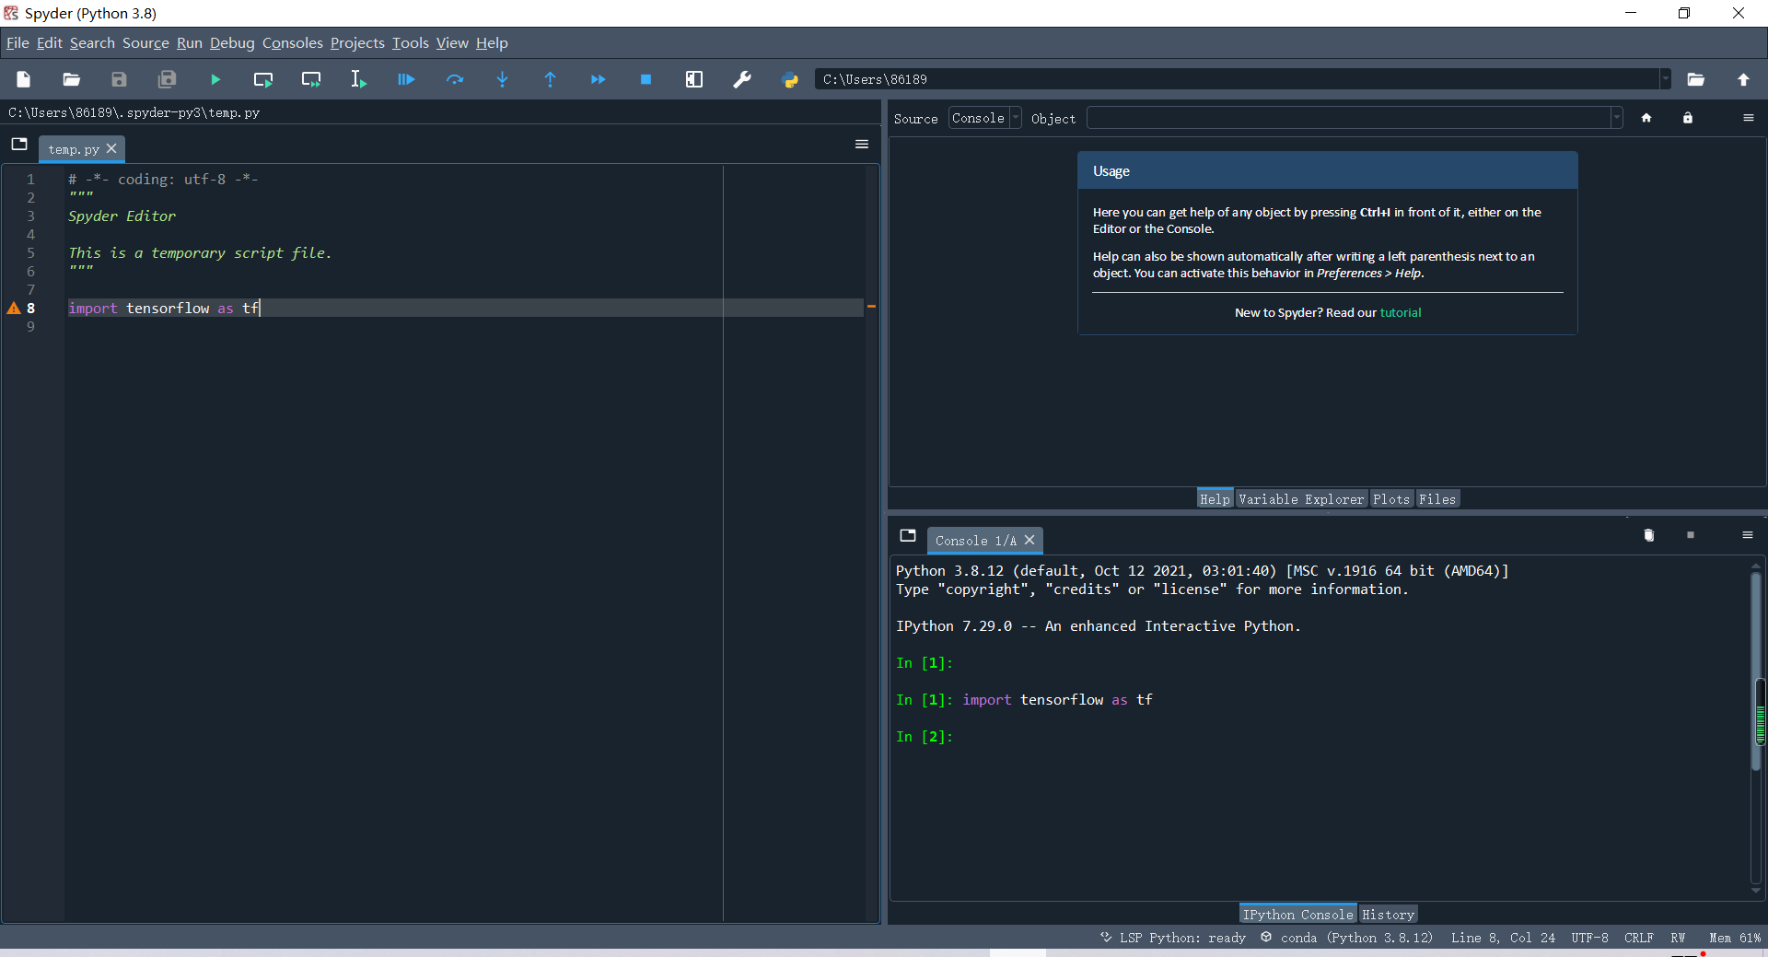1768x957 pixels.
Task: Toggle the Help pane lock icon
Action: tap(1688, 118)
